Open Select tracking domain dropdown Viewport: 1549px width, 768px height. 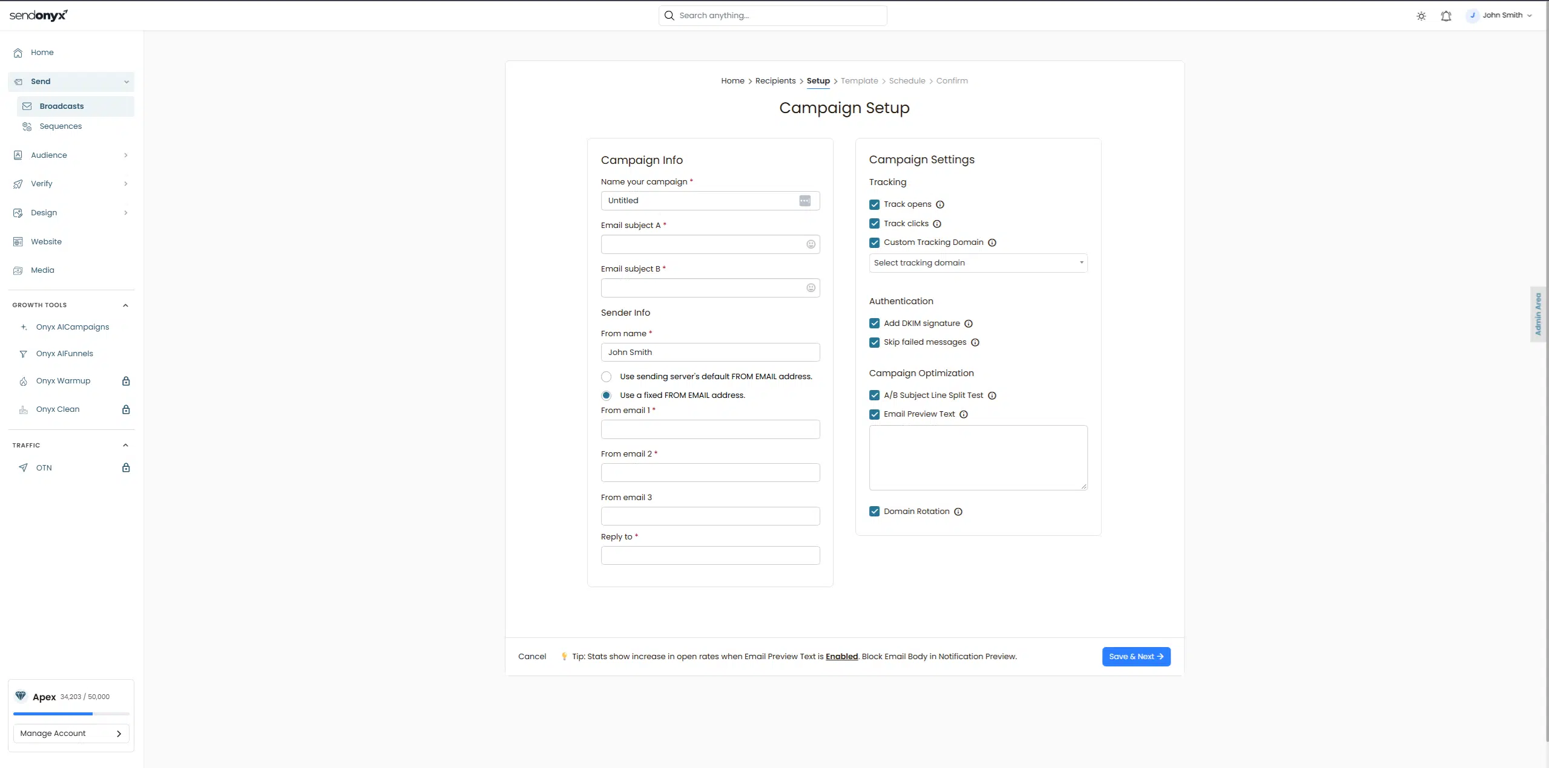point(978,263)
